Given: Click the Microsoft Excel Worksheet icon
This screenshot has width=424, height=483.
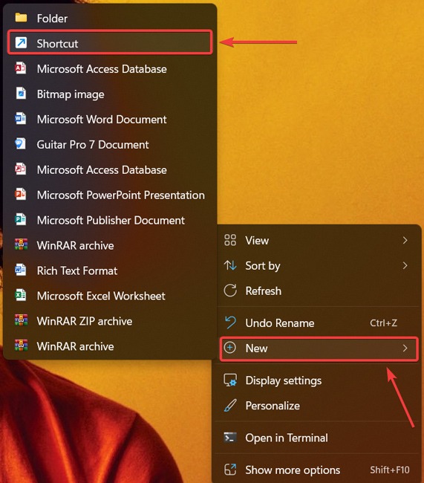Looking at the screenshot, I should click(21, 296).
